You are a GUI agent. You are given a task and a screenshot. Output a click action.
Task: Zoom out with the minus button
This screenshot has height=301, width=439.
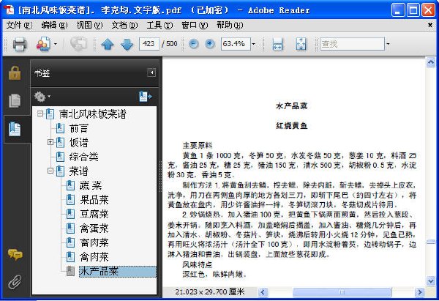pos(193,44)
